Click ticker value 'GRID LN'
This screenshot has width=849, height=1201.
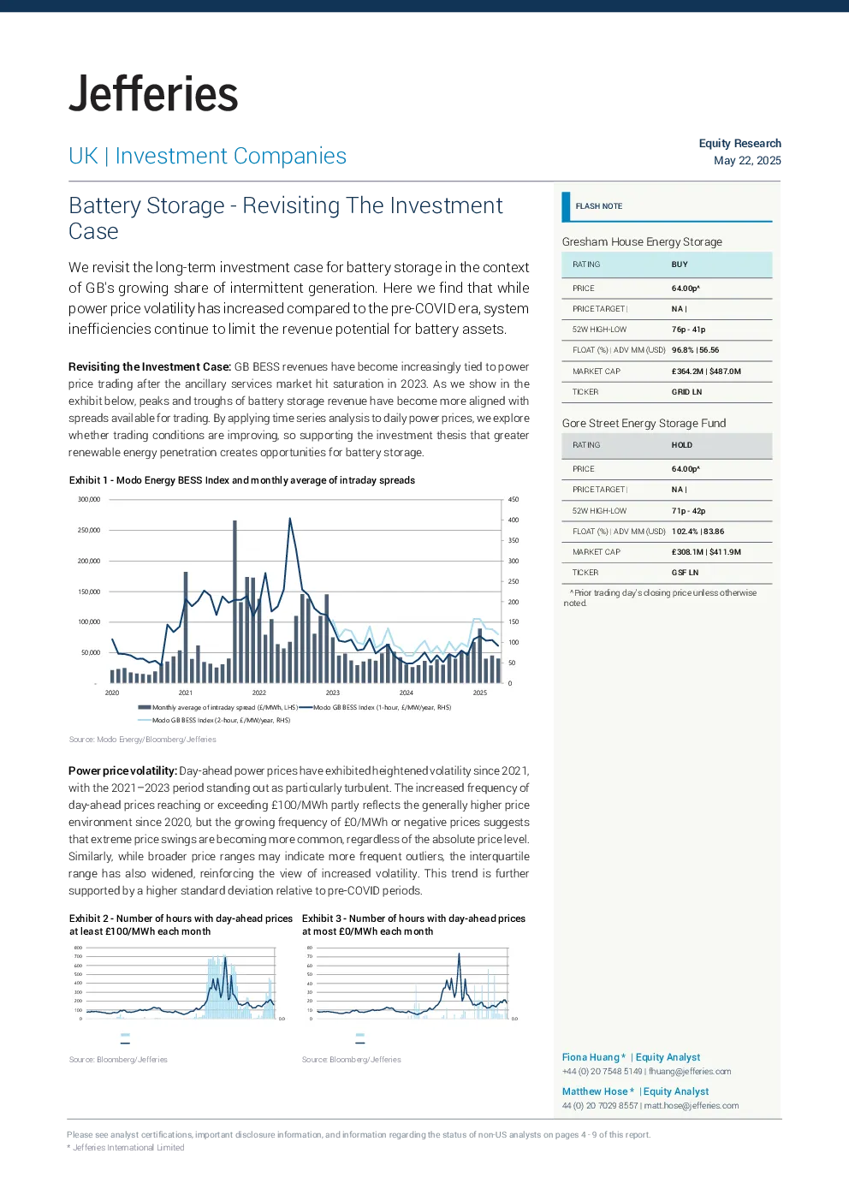coord(686,392)
